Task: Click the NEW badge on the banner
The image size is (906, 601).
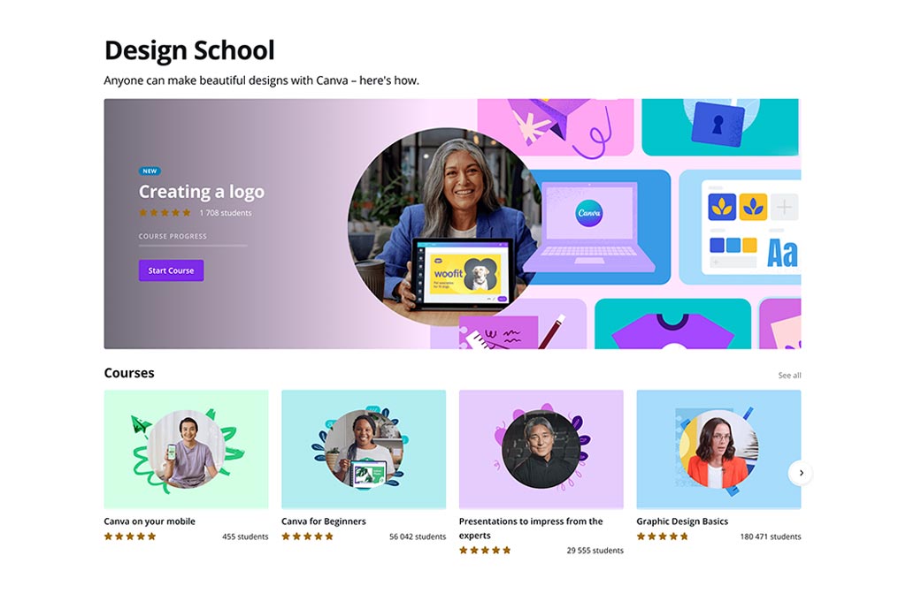Action: 150,171
